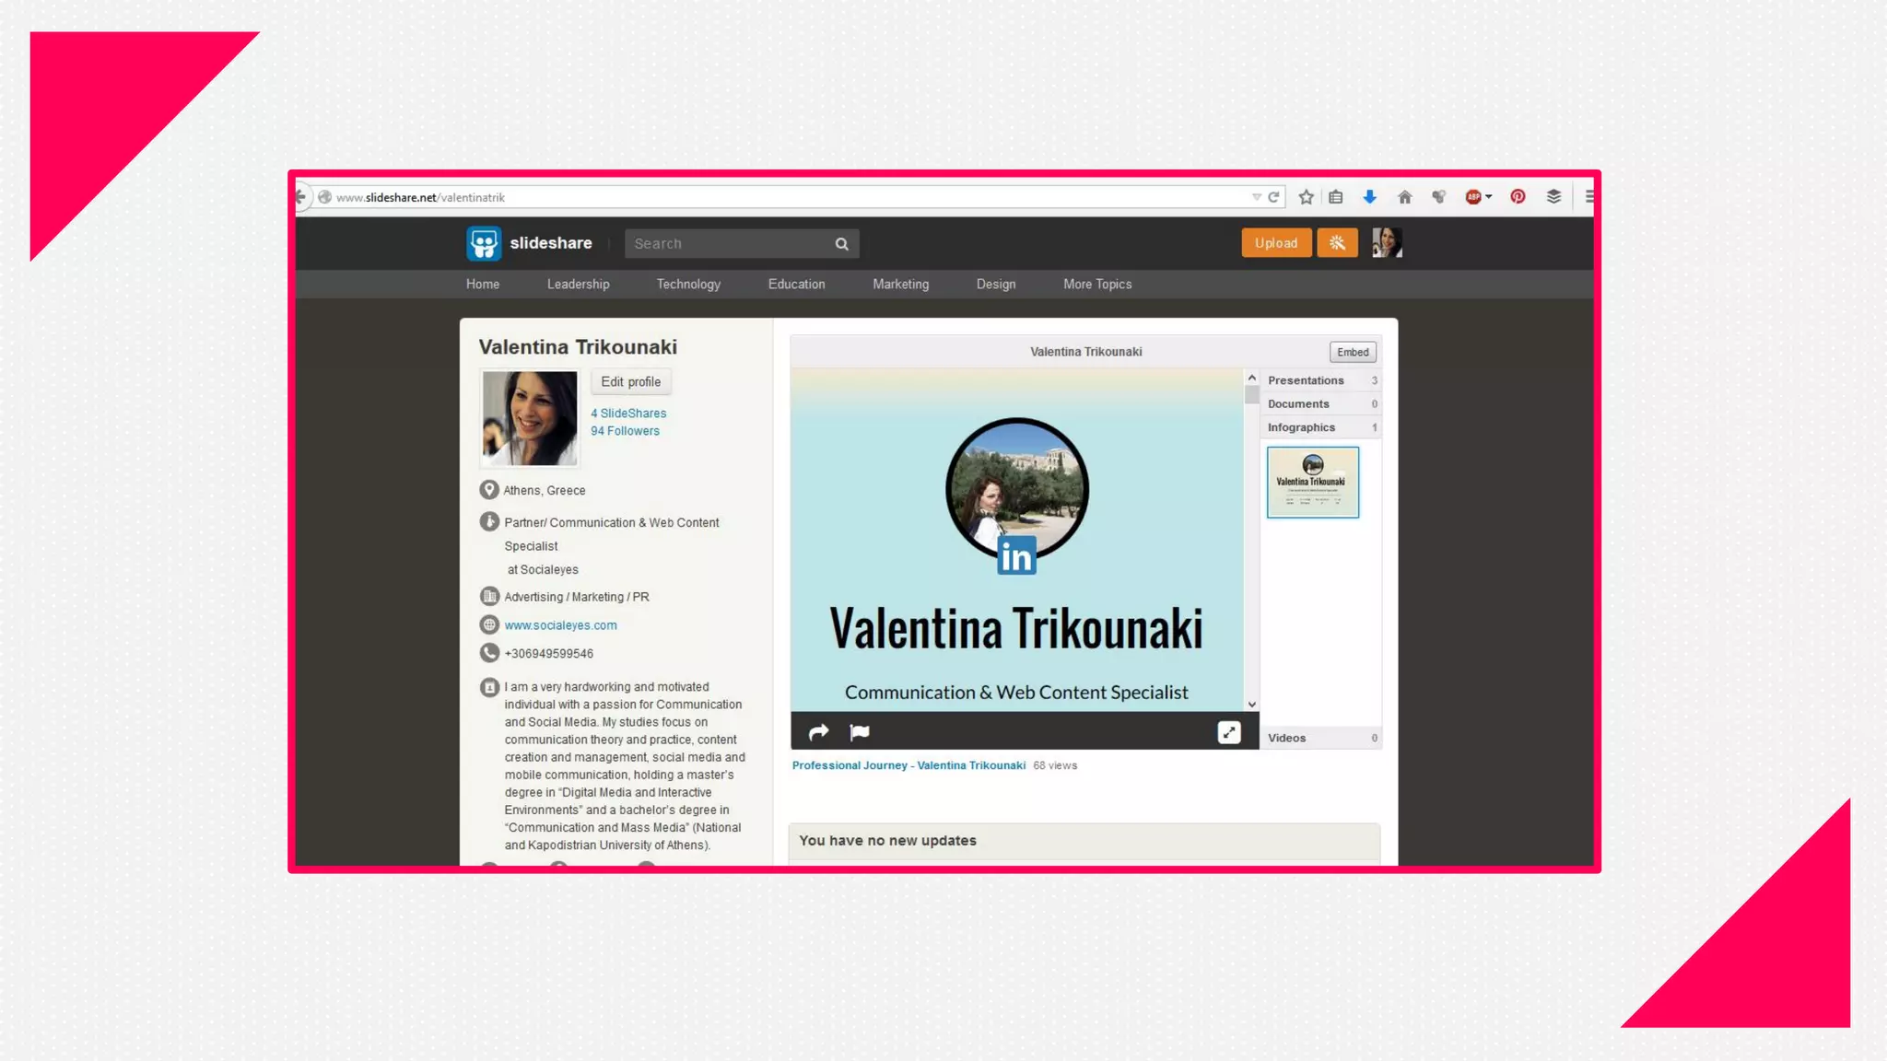Go to the Marketing topic
This screenshot has height=1061, width=1887.
coord(900,285)
